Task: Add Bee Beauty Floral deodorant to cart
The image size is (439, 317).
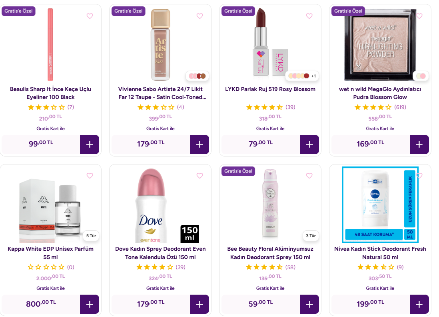Action: (x=309, y=304)
